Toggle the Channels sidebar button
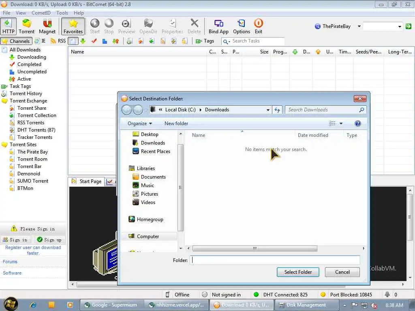The width and height of the screenshot is (415, 311). coord(16,41)
